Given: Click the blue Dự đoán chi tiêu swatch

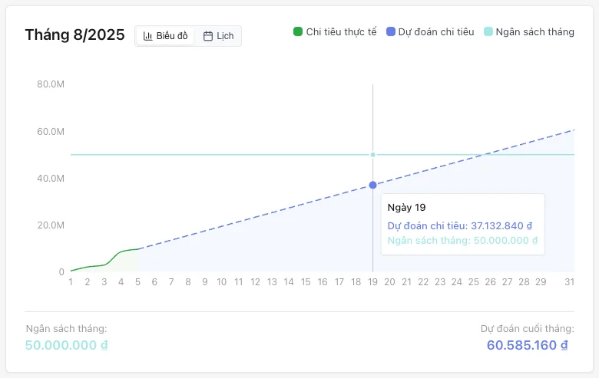Looking at the screenshot, I should coord(391,32).
